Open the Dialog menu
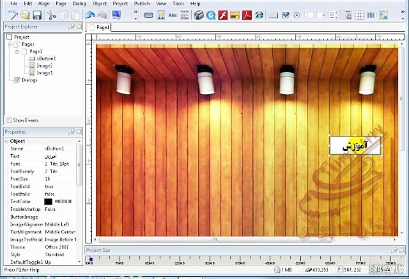Image resolution: width=409 pixels, height=279 pixels. 79,4
